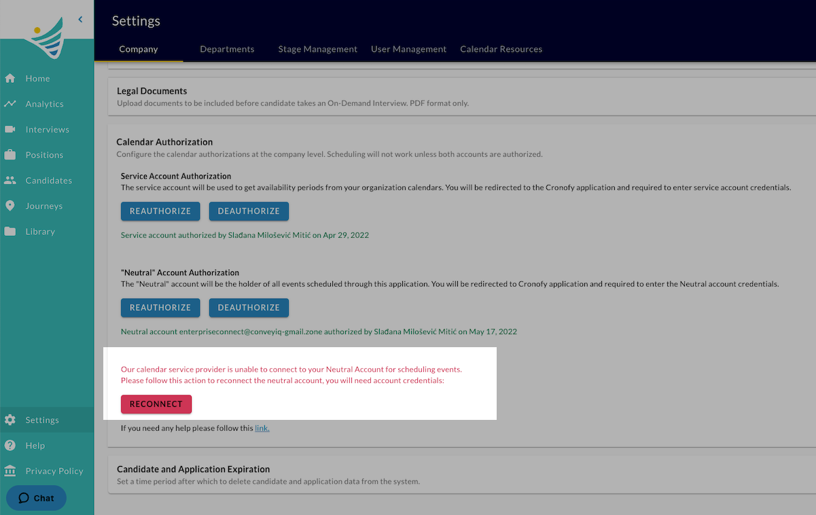Click the Analytics chart icon
The height and width of the screenshot is (515, 816).
click(x=10, y=104)
